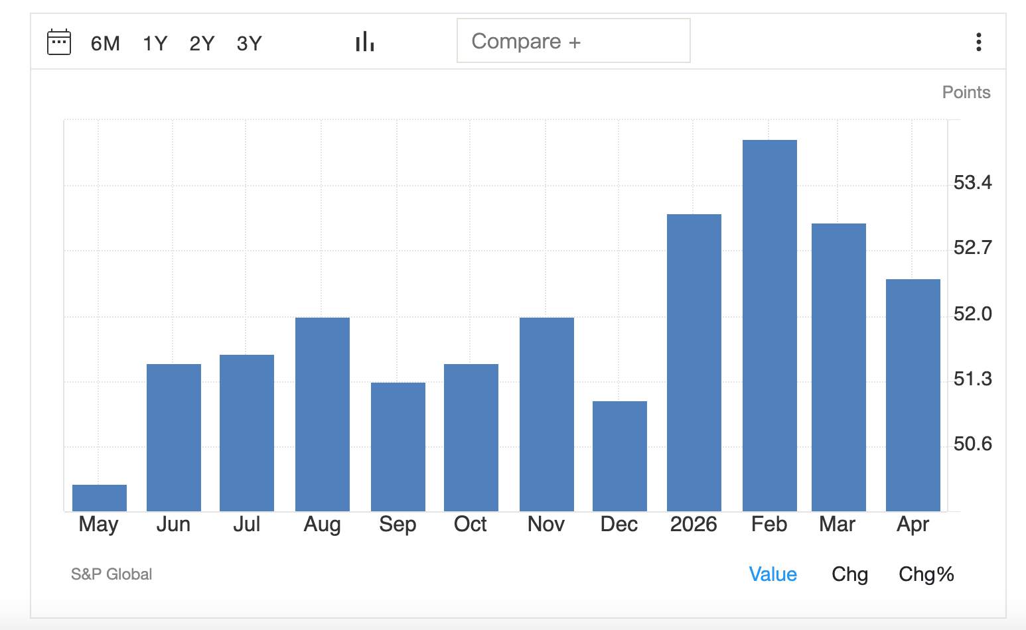Click the tallest Feb bar

tap(770, 326)
